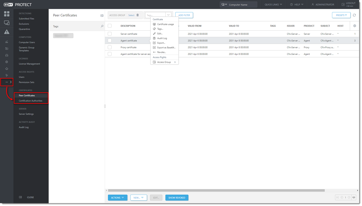Open the Computers monitor icon in the sidebar
This screenshot has height=206, width=362.
point(7,23)
